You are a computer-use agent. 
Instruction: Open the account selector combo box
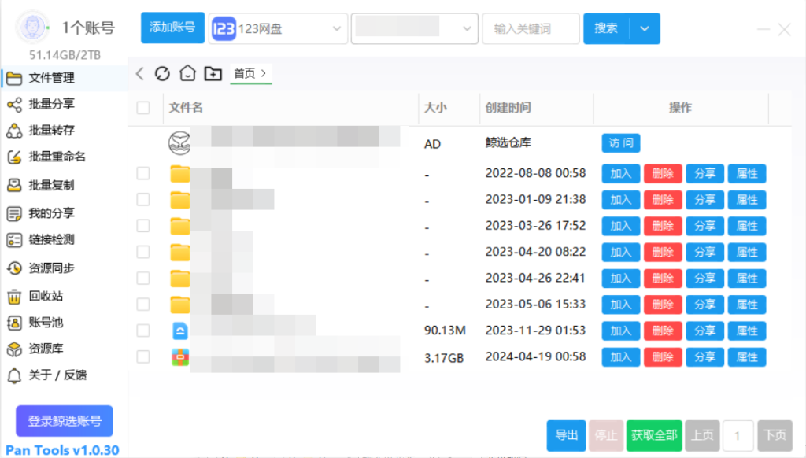pyautogui.click(x=413, y=28)
